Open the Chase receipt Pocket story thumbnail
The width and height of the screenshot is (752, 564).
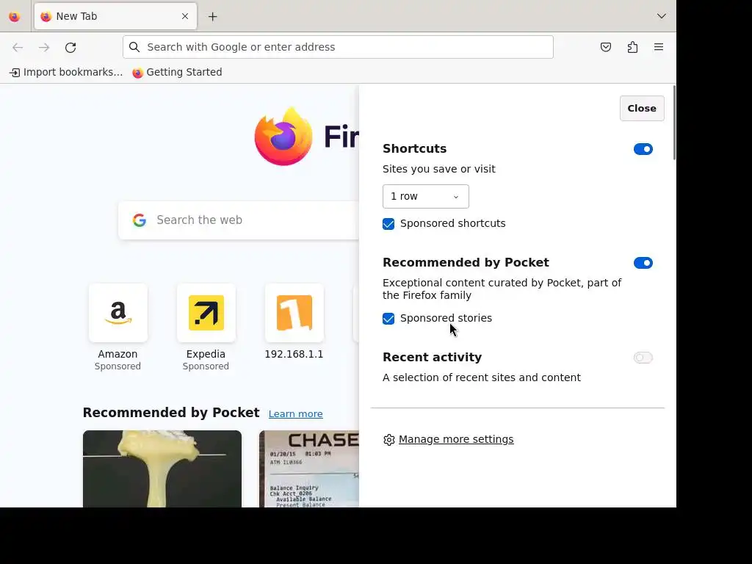[309, 469]
